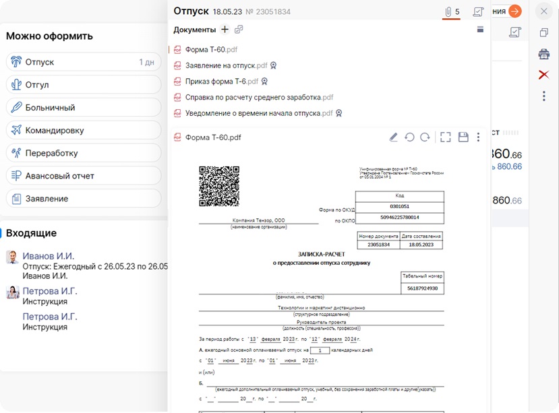This screenshot has height=413, width=559.
Task: Click signature badge next to Уведомление
Action: click(339, 113)
